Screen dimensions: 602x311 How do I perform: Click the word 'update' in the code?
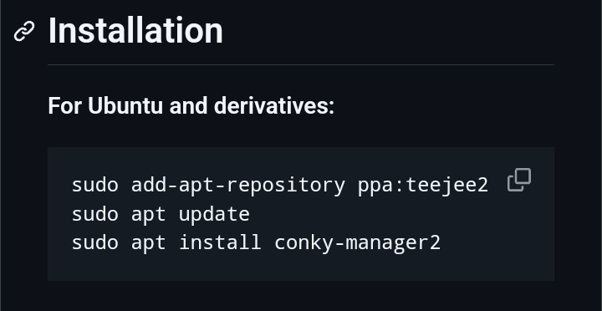(x=214, y=215)
